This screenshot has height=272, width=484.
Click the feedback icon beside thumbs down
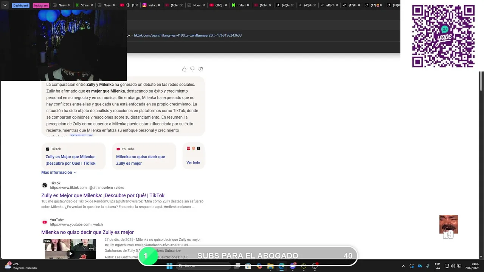[201, 69]
